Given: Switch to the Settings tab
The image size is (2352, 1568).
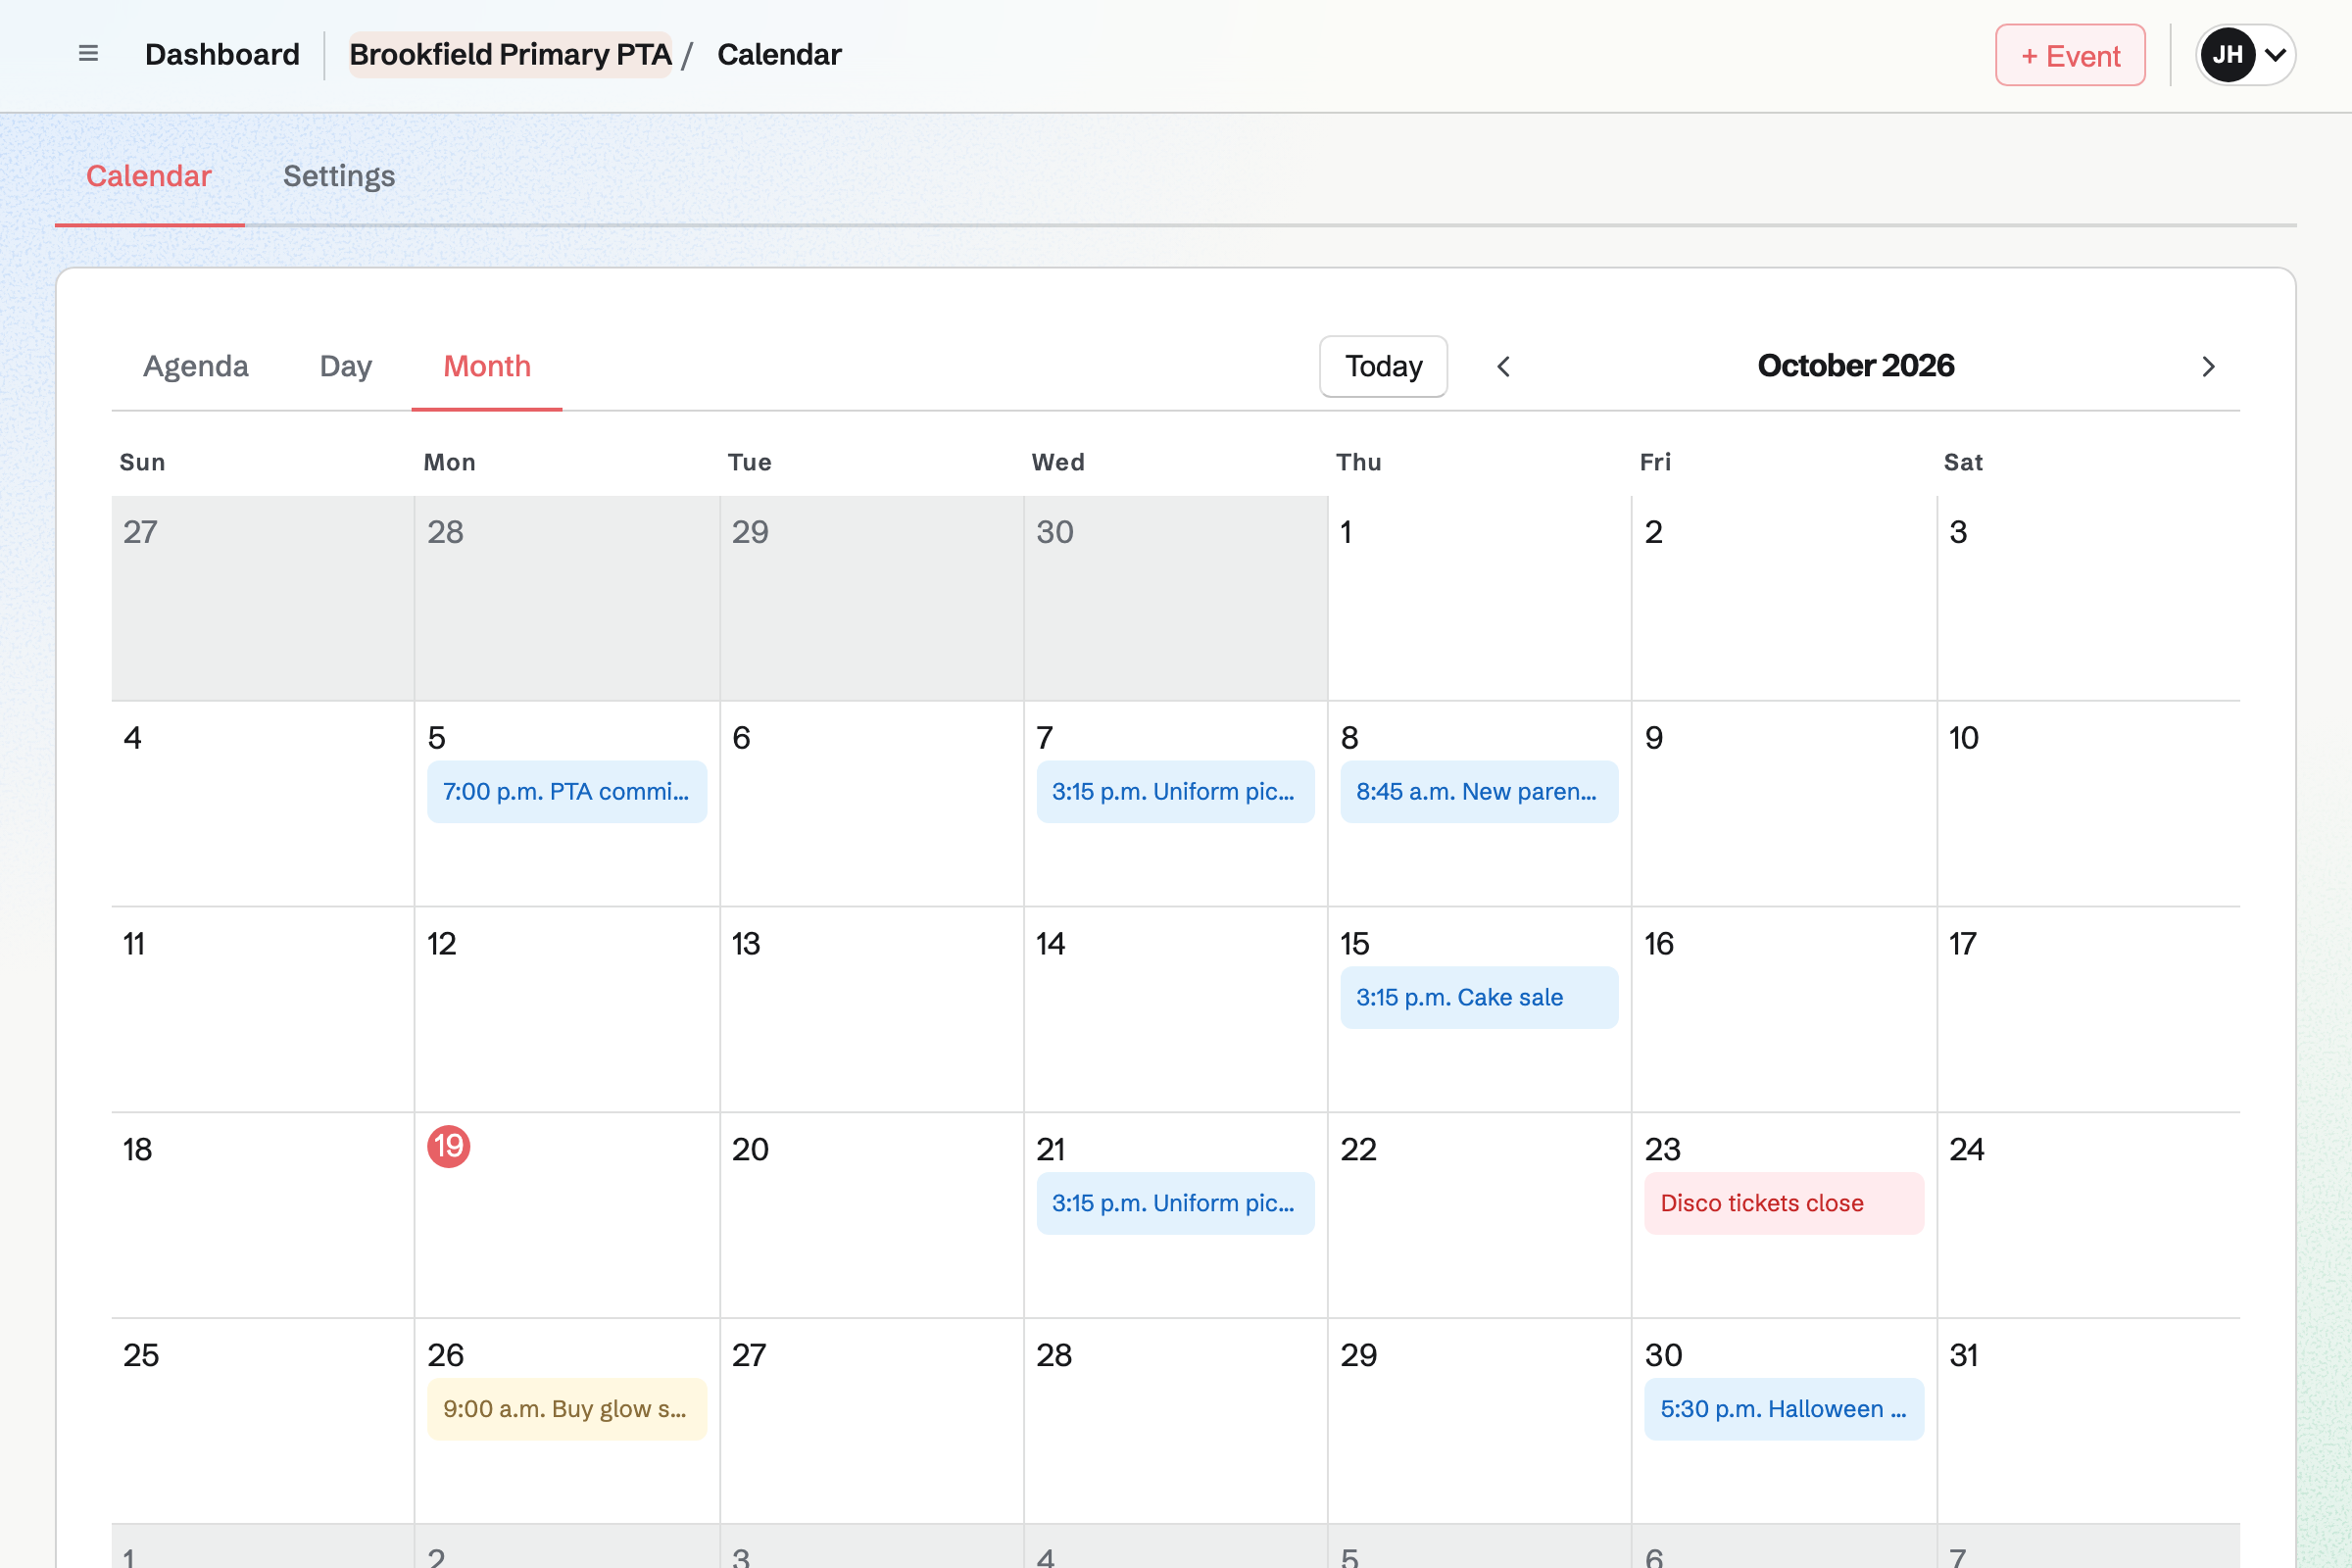Looking at the screenshot, I should tap(339, 176).
